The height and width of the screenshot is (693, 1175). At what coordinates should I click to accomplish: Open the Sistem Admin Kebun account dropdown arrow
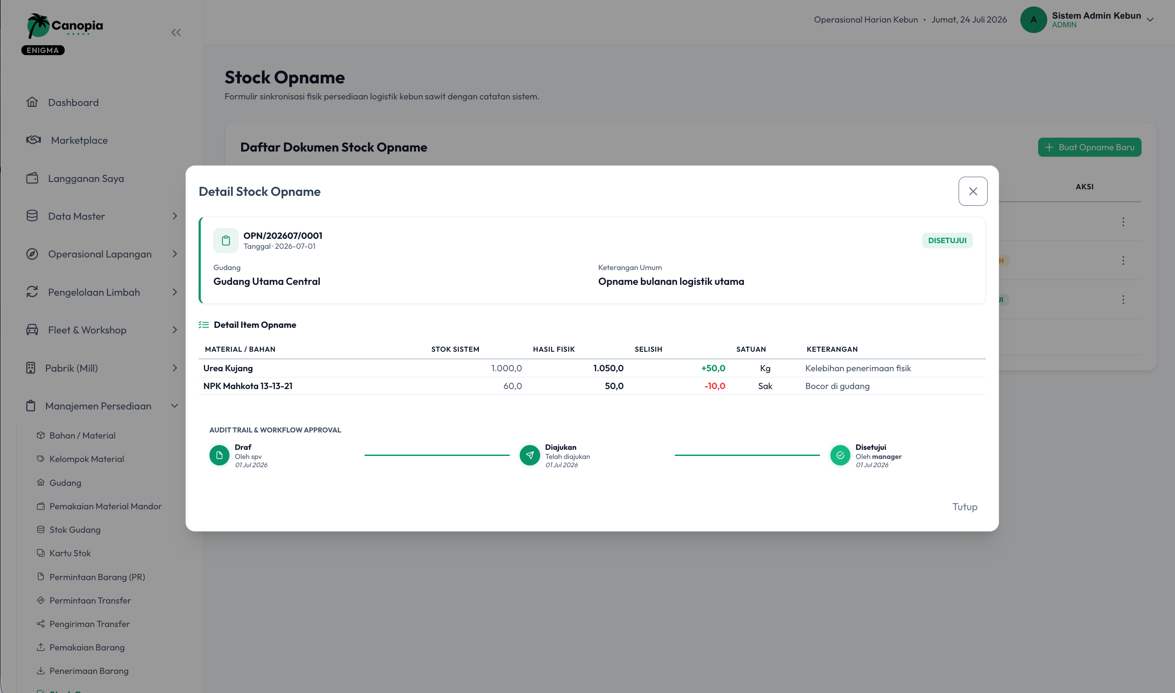[x=1150, y=20]
